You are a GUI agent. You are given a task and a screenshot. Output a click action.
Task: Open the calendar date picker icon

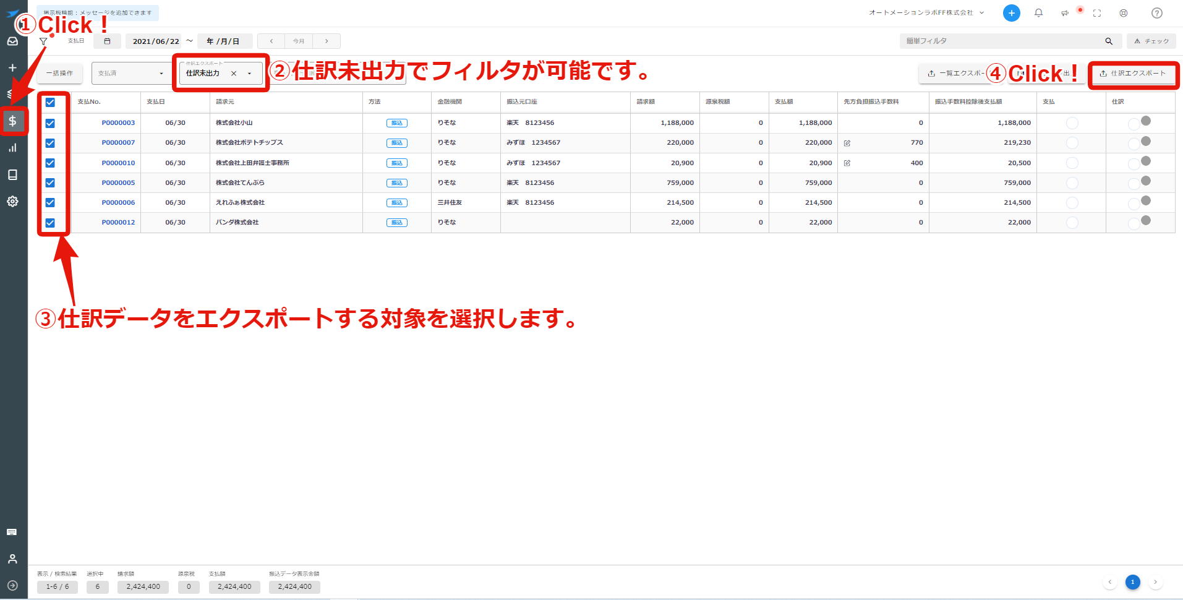(x=107, y=41)
